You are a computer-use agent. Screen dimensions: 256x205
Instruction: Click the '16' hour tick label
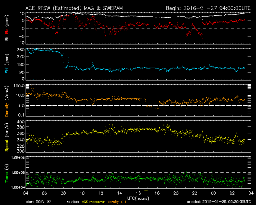pyautogui.click(x=138, y=193)
